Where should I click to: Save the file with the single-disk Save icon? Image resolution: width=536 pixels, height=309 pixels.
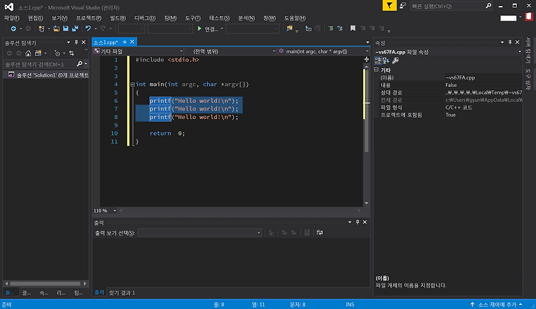click(66, 29)
